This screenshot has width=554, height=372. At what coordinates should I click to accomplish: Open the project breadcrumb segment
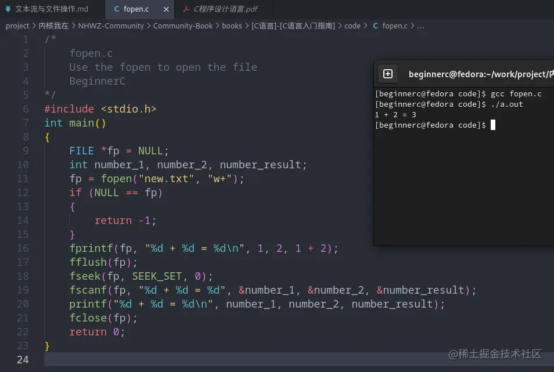17,26
